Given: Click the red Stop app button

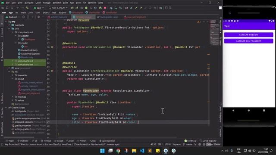Looking at the screenshot, I should [x=105, y=8].
